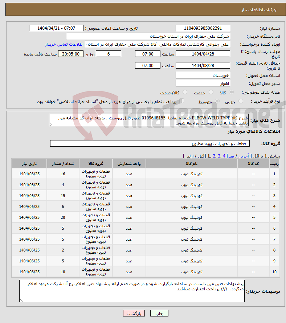Go to page 2 of items
286x323 pixels.
point(214,156)
